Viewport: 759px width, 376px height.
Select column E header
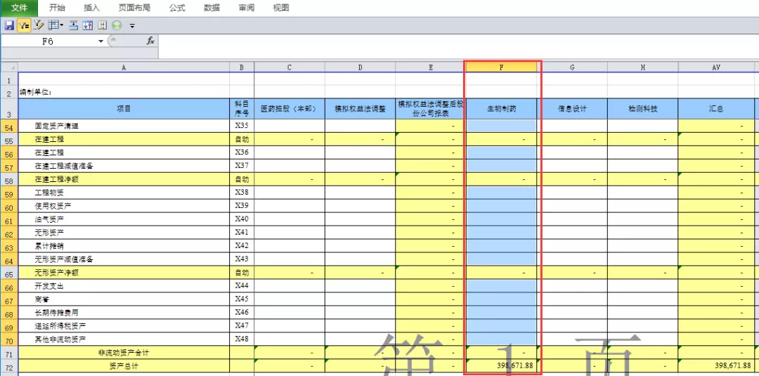click(430, 67)
